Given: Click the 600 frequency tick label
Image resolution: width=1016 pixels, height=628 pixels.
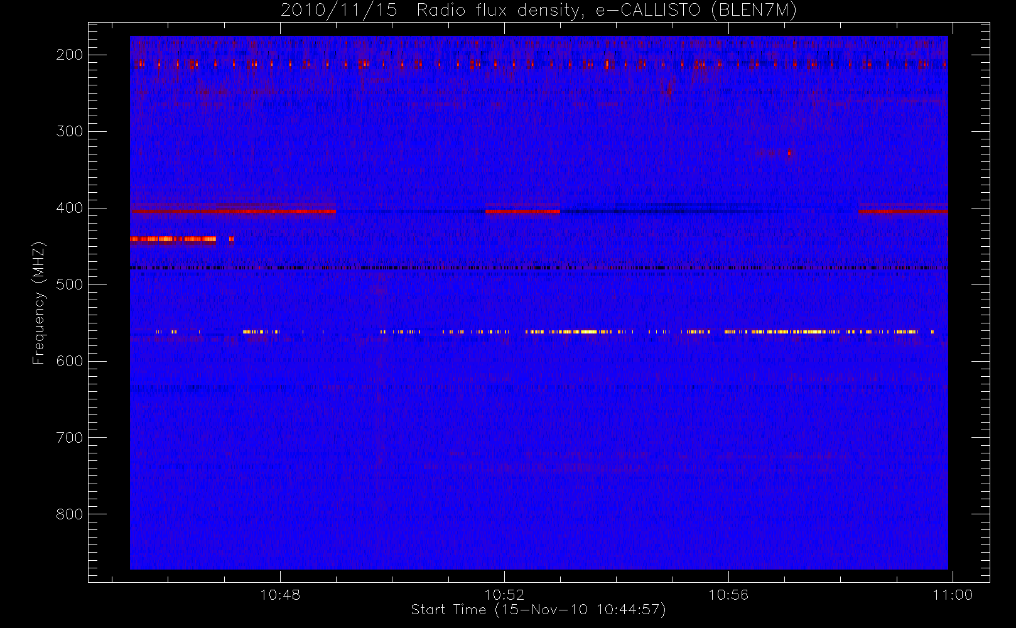Looking at the screenshot, I should click(x=70, y=361).
